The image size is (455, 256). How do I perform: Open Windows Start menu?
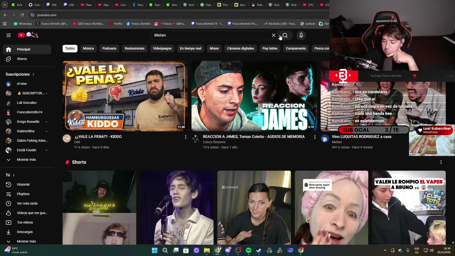pyautogui.click(x=155, y=251)
